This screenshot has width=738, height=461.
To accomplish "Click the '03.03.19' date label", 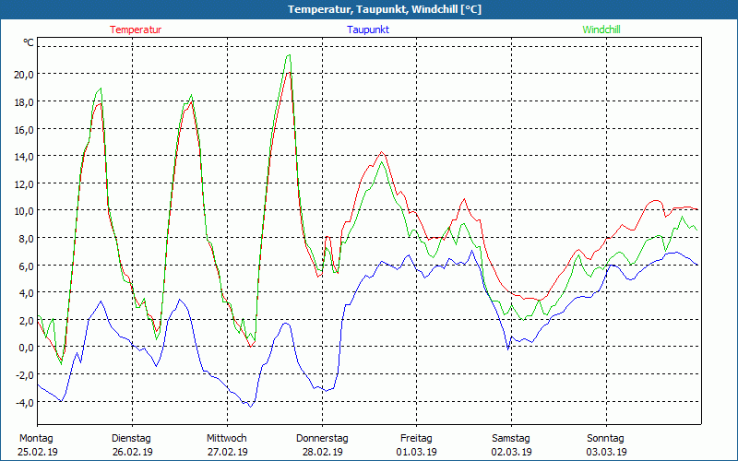I will [x=607, y=452].
